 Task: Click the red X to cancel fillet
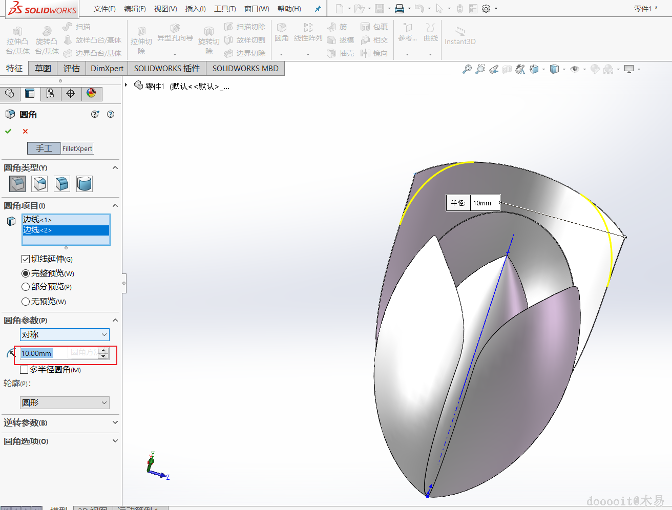tap(25, 132)
